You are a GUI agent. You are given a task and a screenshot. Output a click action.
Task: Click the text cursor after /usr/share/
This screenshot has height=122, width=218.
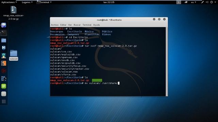point(119,83)
